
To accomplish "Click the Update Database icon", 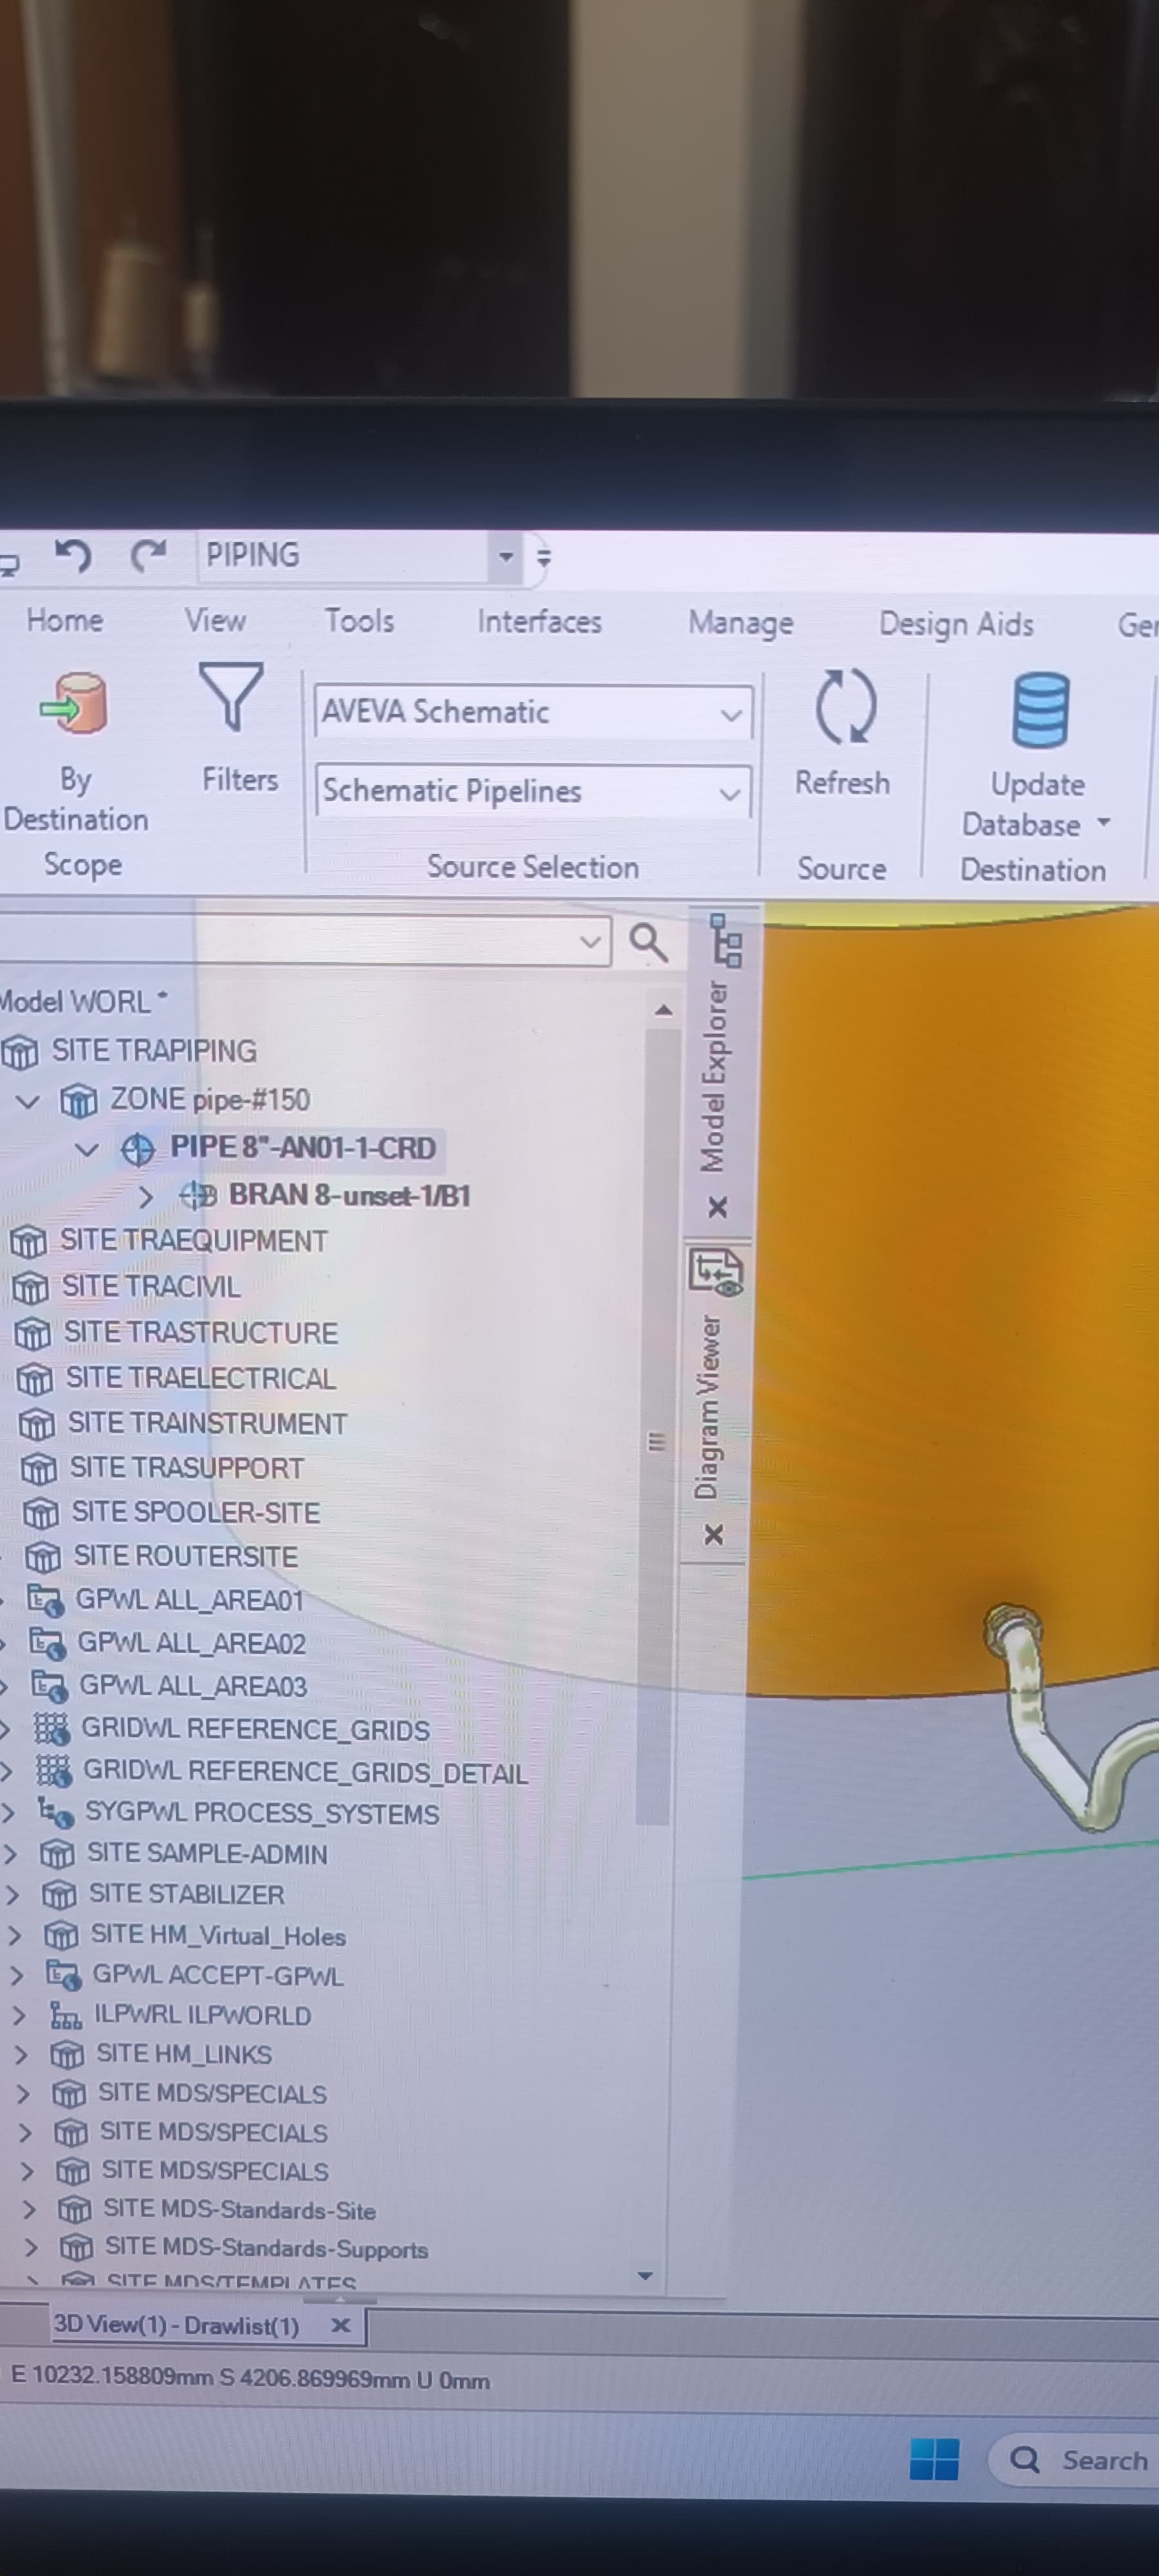I will click(1040, 711).
